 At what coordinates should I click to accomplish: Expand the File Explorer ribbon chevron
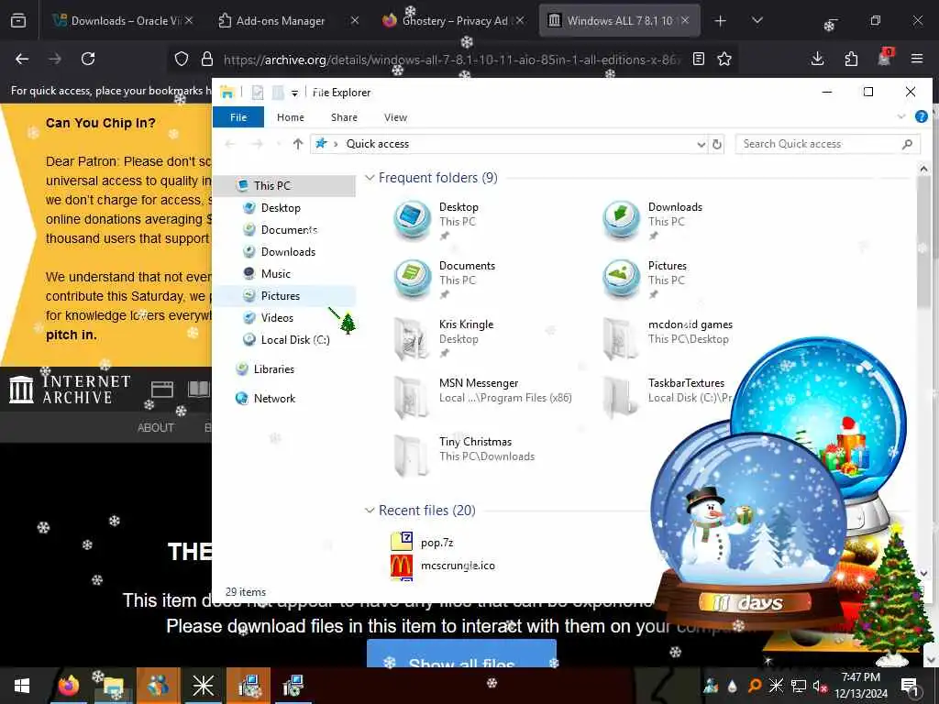901,116
